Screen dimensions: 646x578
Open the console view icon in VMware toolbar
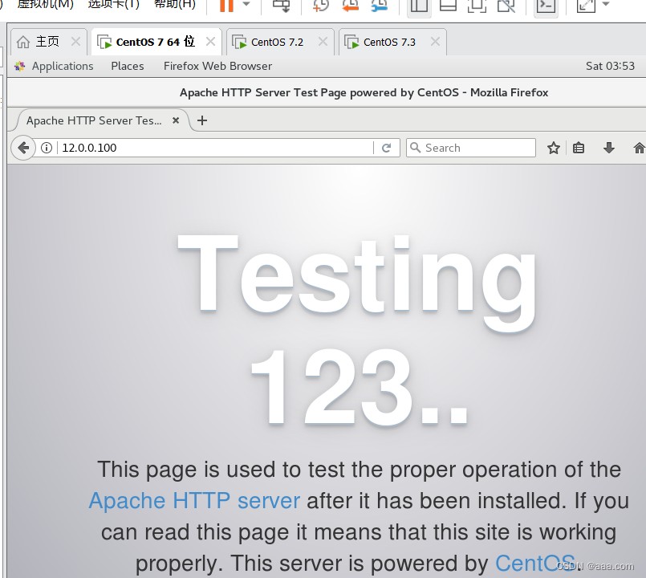pyautogui.click(x=546, y=5)
